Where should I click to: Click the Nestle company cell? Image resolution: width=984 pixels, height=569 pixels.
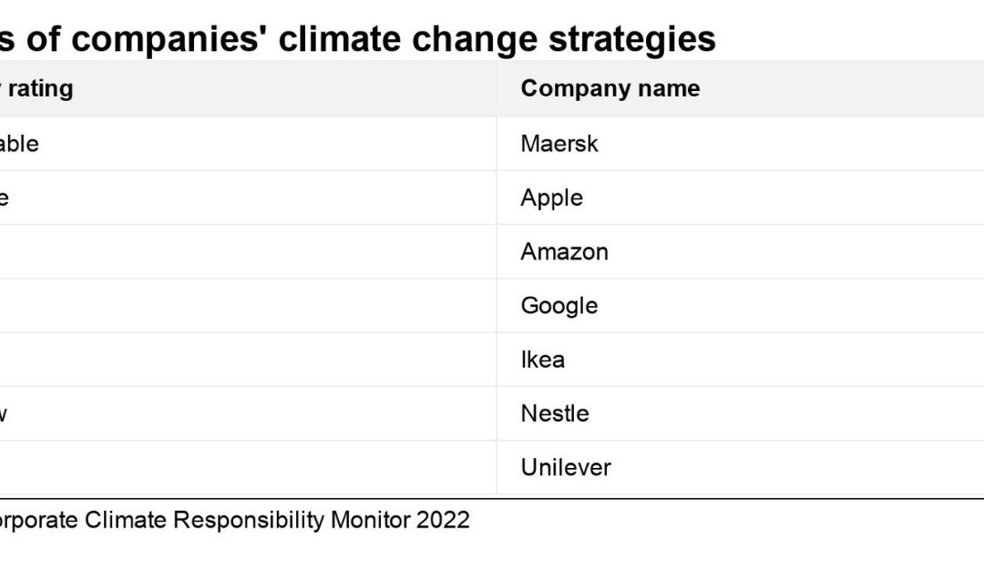click(x=555, y=413)
